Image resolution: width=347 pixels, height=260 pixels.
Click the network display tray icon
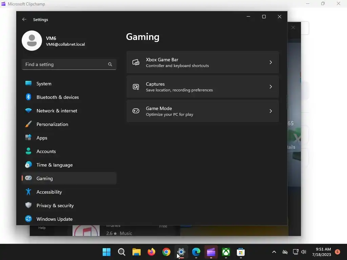tap(295, 252)
